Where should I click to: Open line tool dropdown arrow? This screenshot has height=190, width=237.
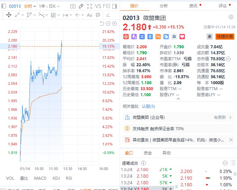[23, 15]
